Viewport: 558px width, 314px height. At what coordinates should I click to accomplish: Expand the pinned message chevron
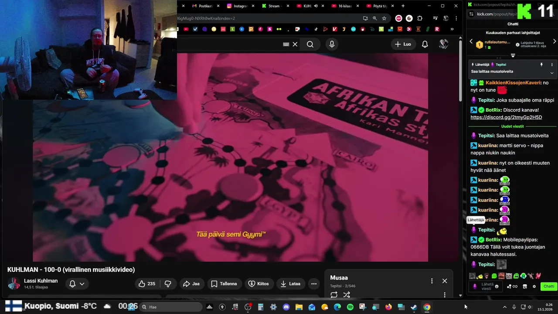point(552,73)
